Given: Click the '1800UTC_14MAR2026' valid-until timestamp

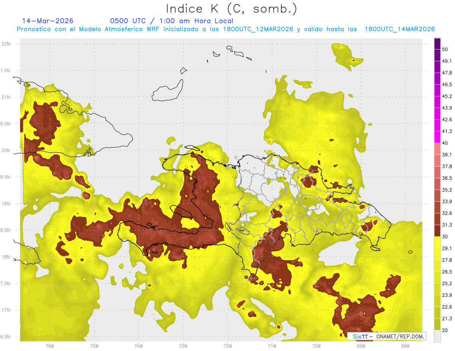Looking at the screenshot, I should (399, 29).
